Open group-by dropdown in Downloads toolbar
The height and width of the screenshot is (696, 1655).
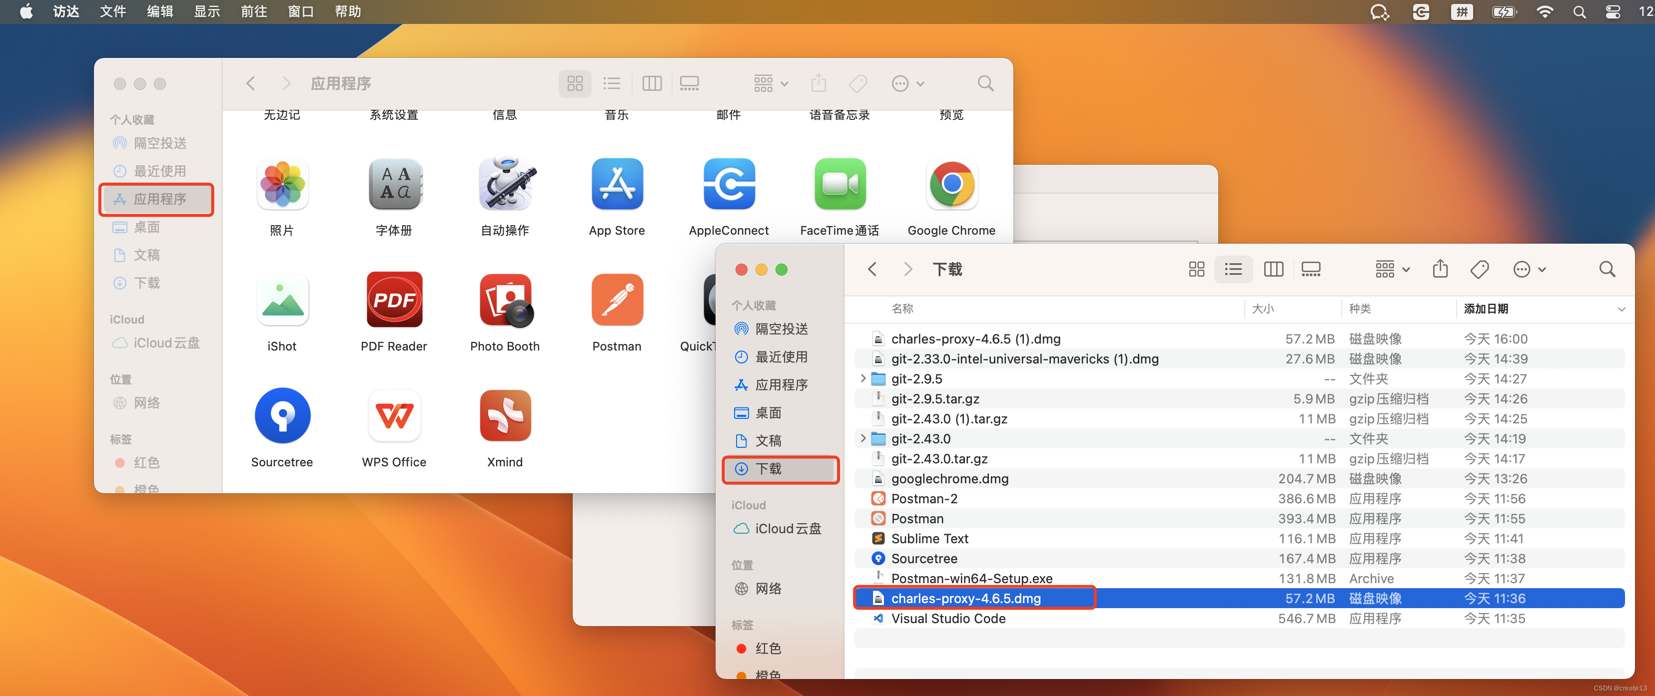click(1392, 269)
